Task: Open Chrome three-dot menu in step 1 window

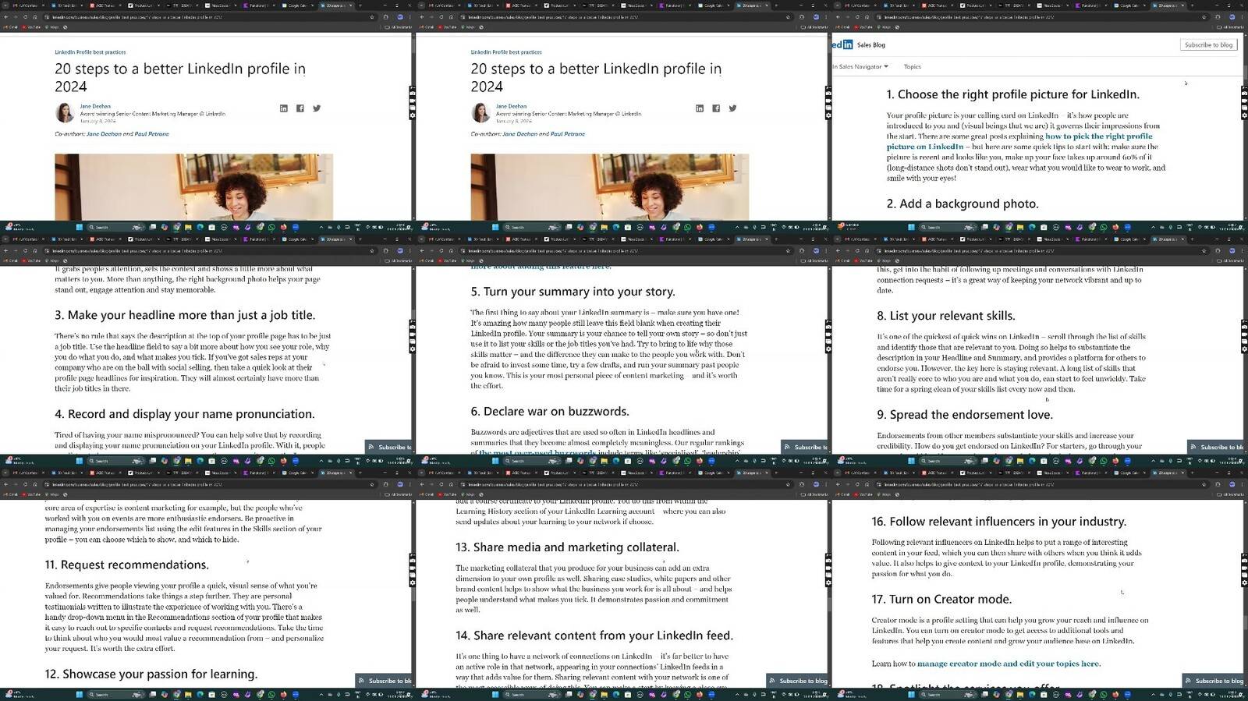Action: click(1243, 16)
